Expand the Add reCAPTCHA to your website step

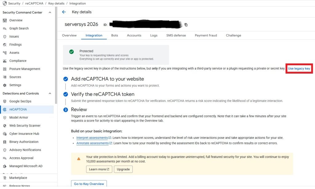(x=107, y=79)
